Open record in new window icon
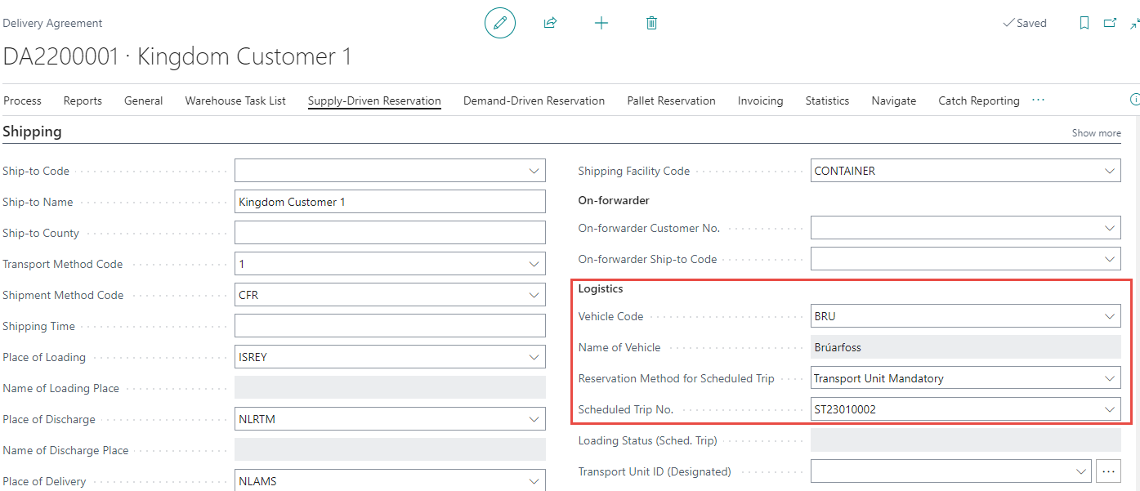1140x491 pixels. point(1110,23)
